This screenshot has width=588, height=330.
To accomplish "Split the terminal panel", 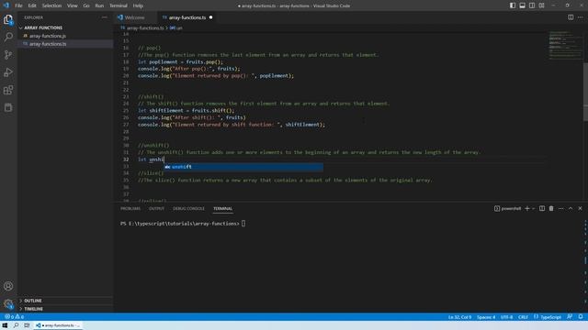I will [x=542, y=208].
